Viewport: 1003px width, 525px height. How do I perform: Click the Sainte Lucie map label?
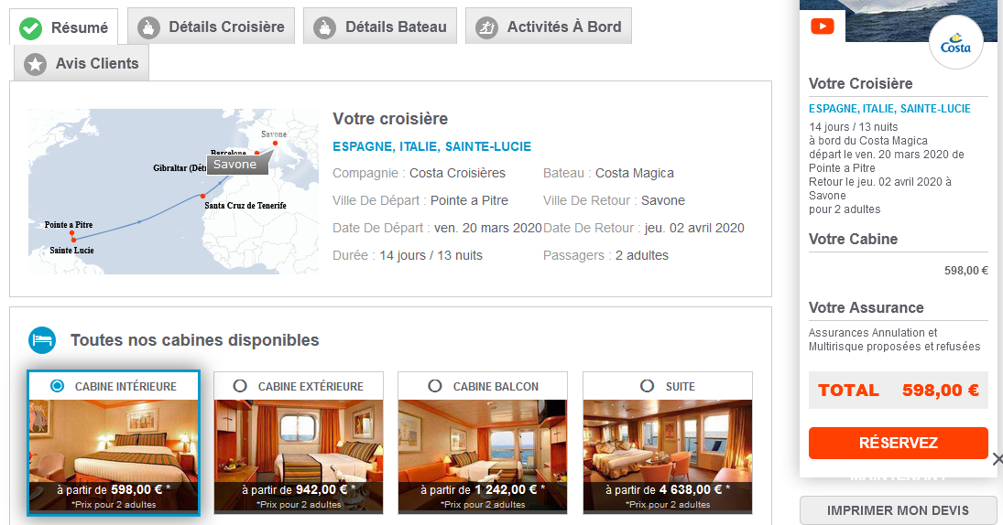(x=71, y=251)
